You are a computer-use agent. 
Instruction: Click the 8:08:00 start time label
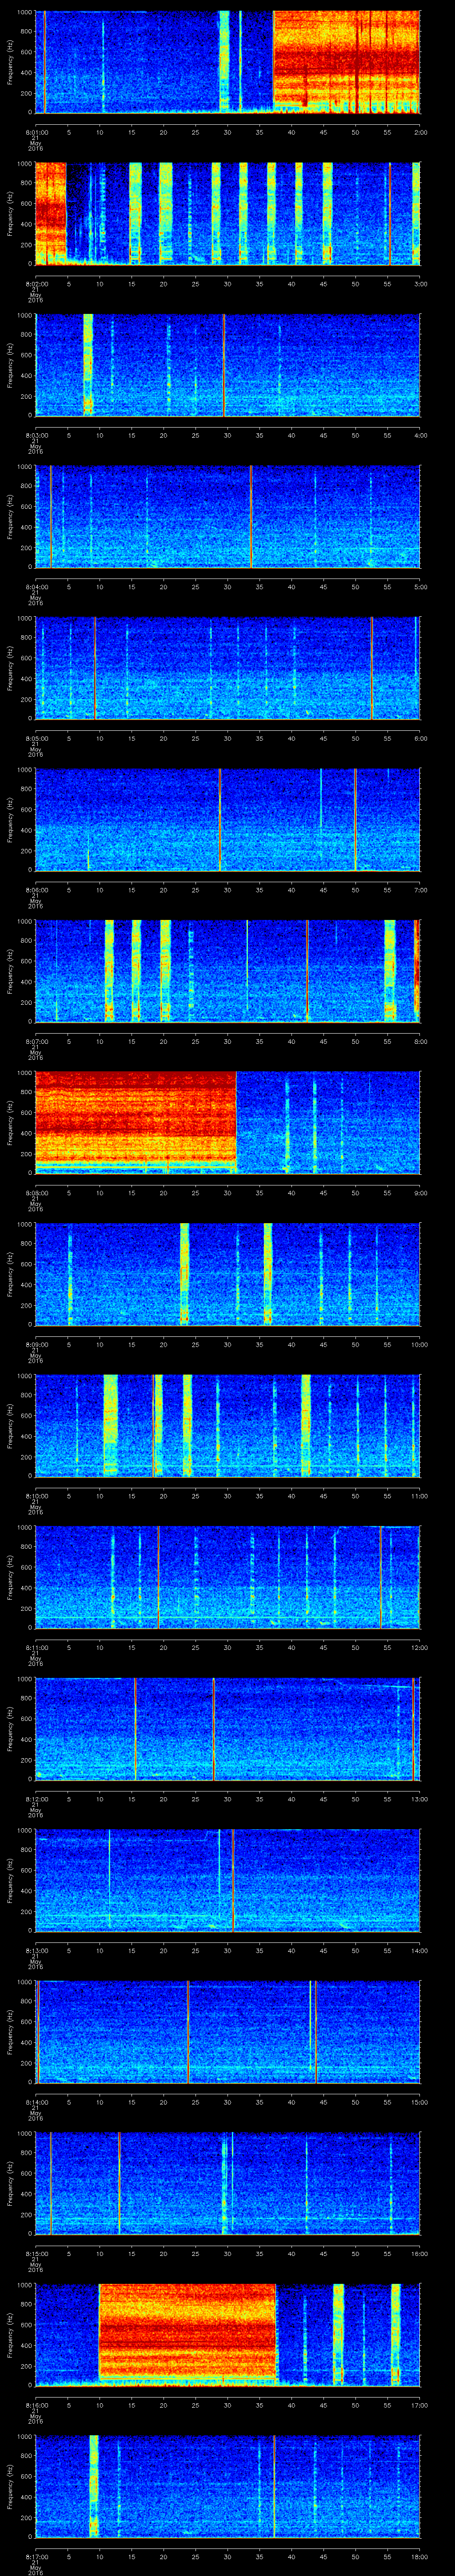point(36,1193)
